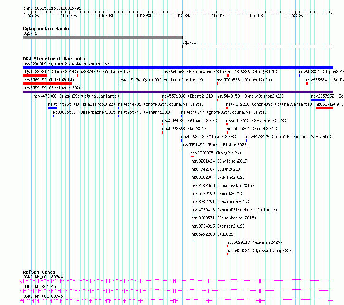Click the blue nsv6357962 variant bar
Screen dimensions: 344x305
(318, 100)
